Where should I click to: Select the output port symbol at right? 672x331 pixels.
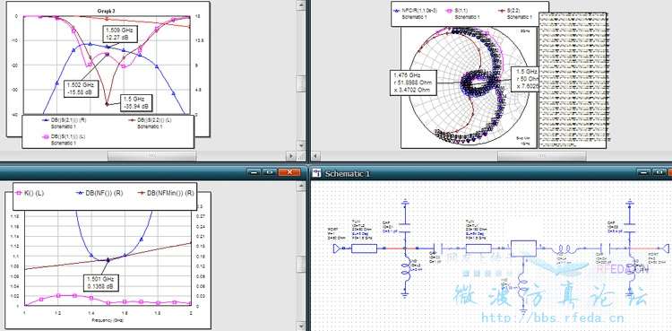665,248
